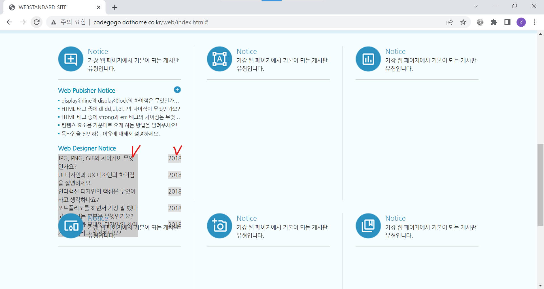
Task: Open a new tab with plus button
Action: pos(115,7)
